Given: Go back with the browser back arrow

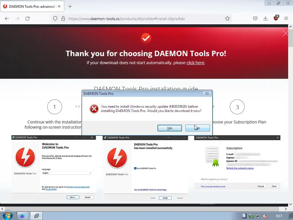Looking at the screenshot, I should (7, 19).
